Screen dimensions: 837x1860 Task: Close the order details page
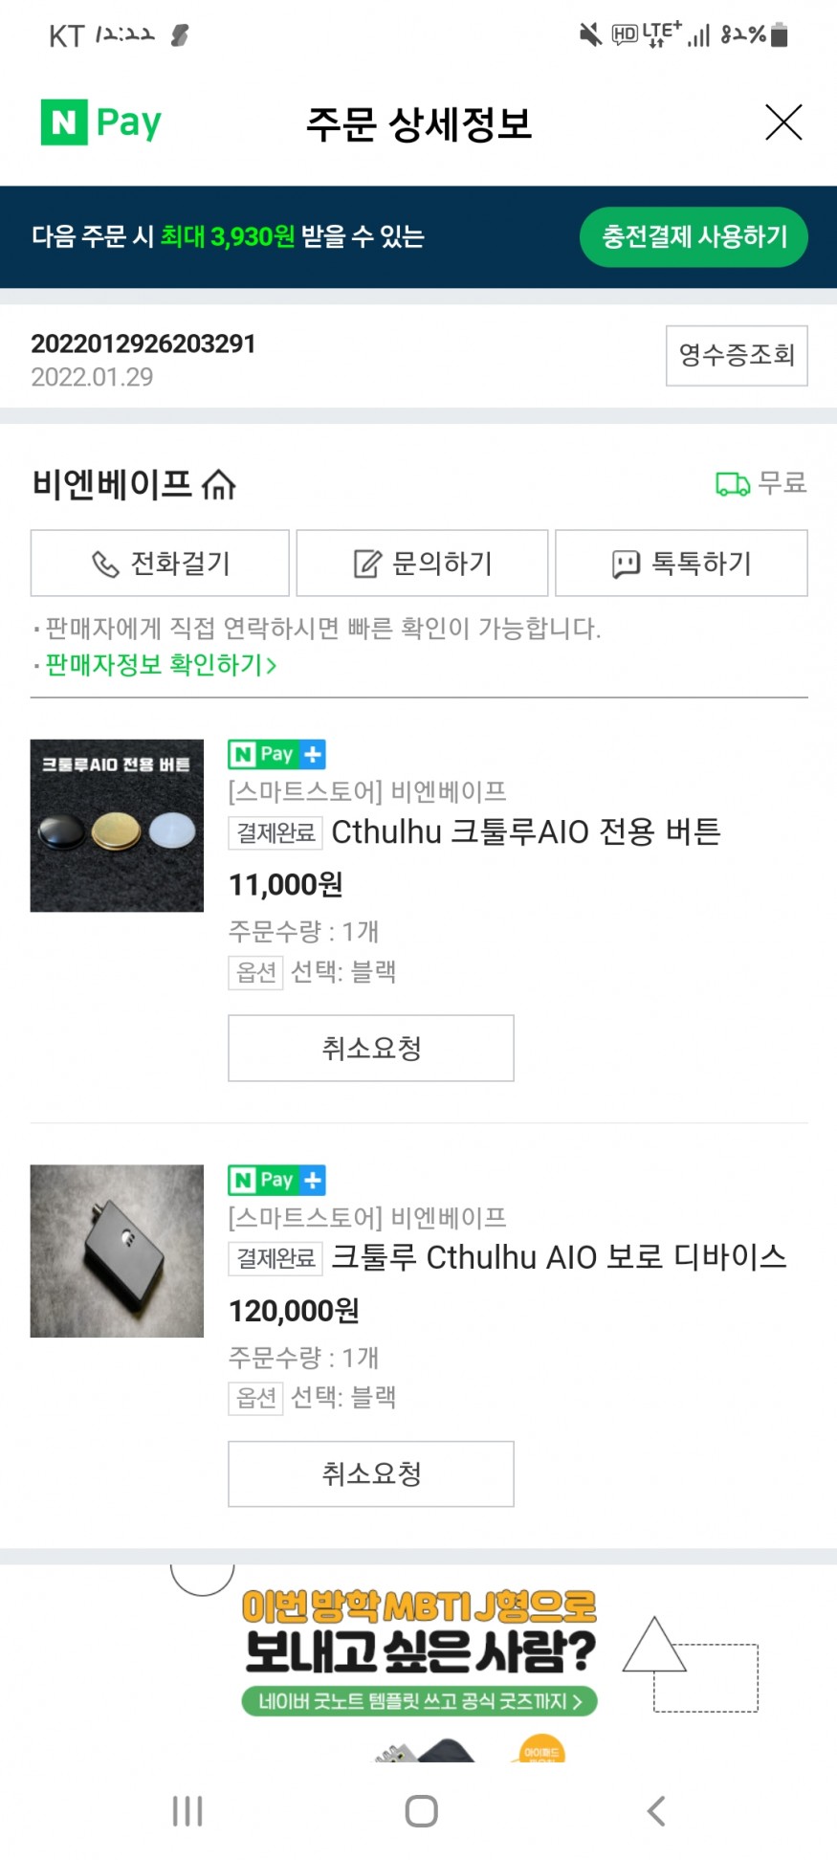coord(783,122)
